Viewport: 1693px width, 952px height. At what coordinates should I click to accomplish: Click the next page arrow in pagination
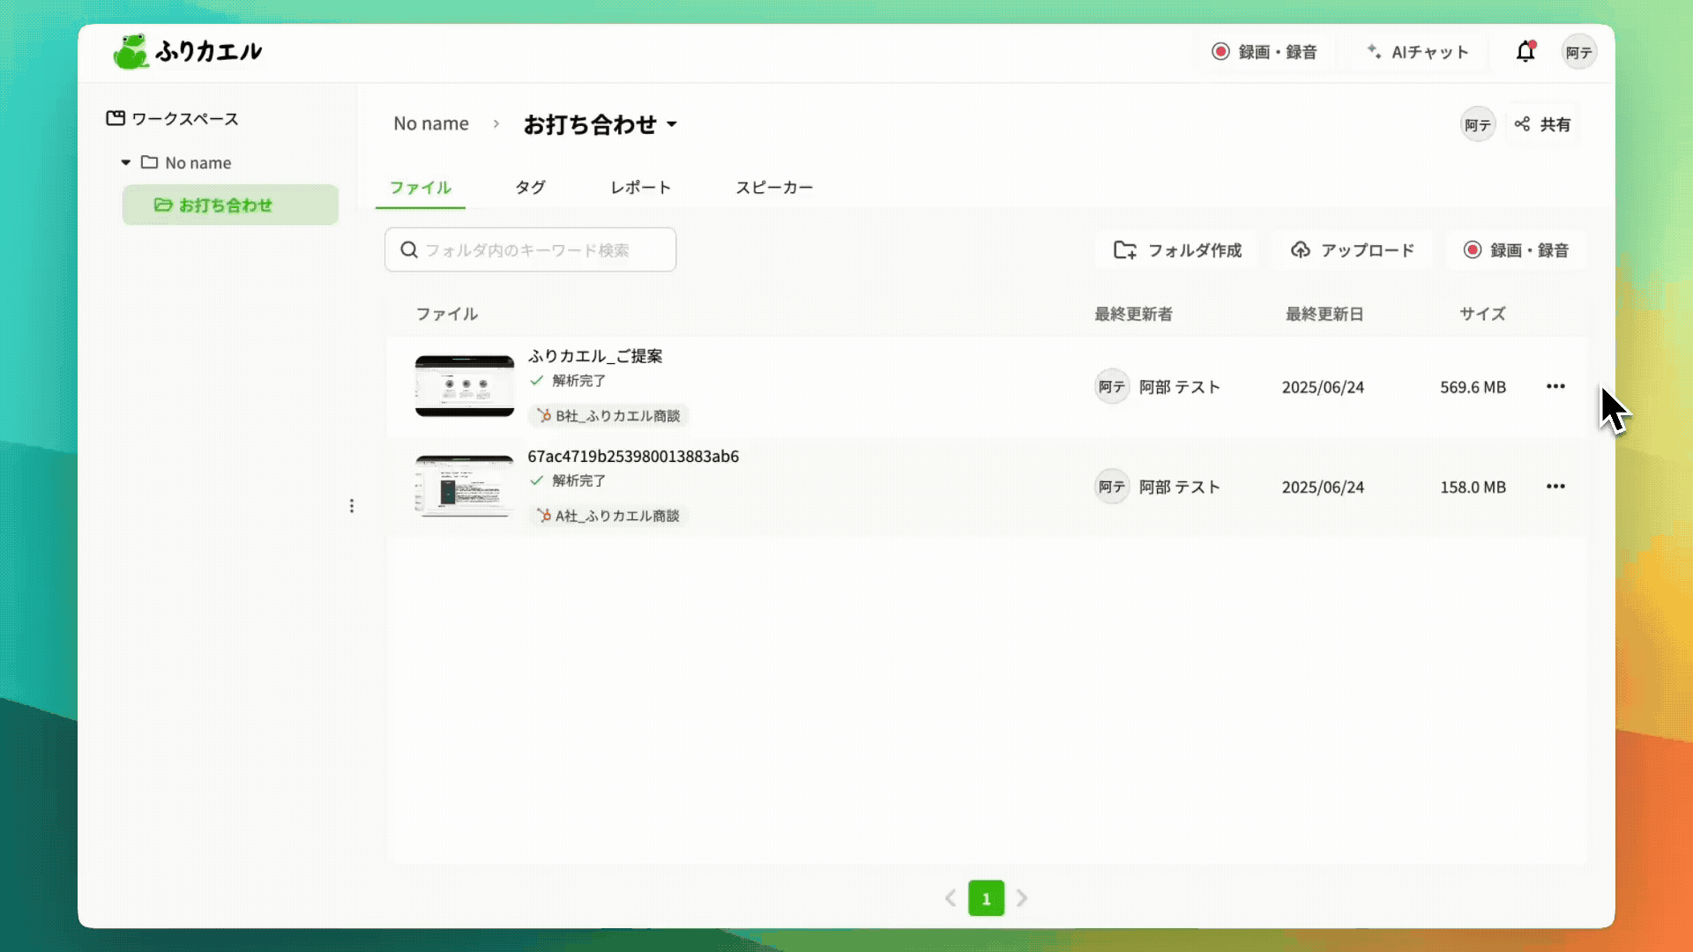(1022, 898)
